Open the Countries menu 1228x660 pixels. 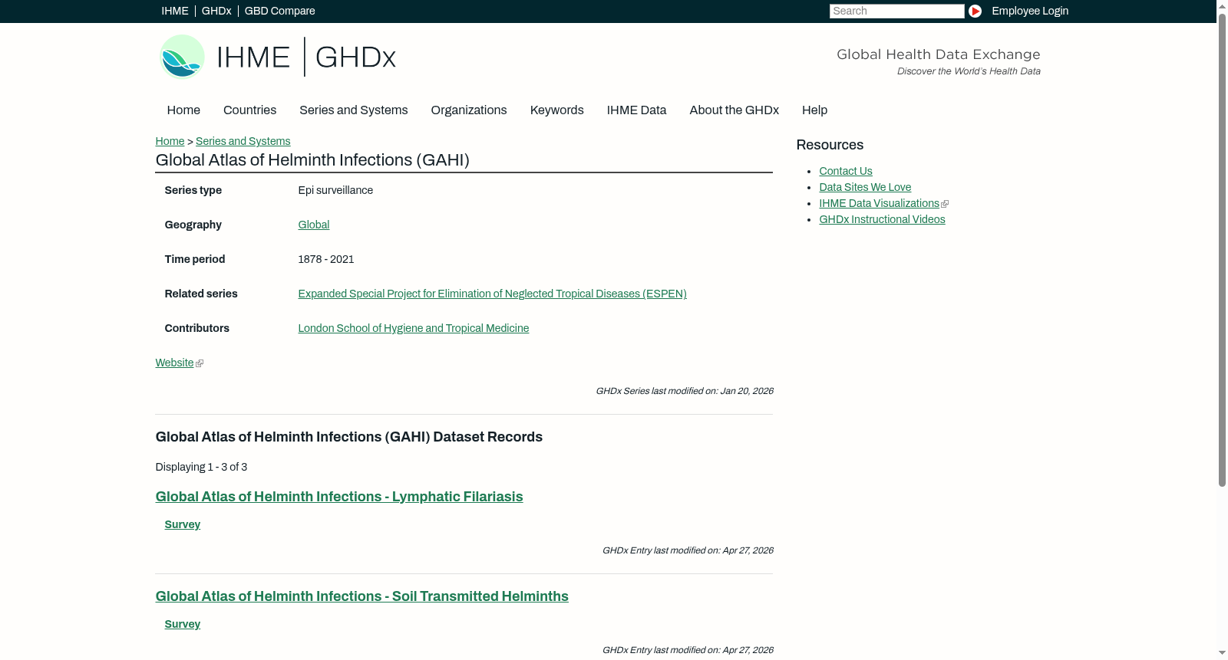(x=249, y=110)
